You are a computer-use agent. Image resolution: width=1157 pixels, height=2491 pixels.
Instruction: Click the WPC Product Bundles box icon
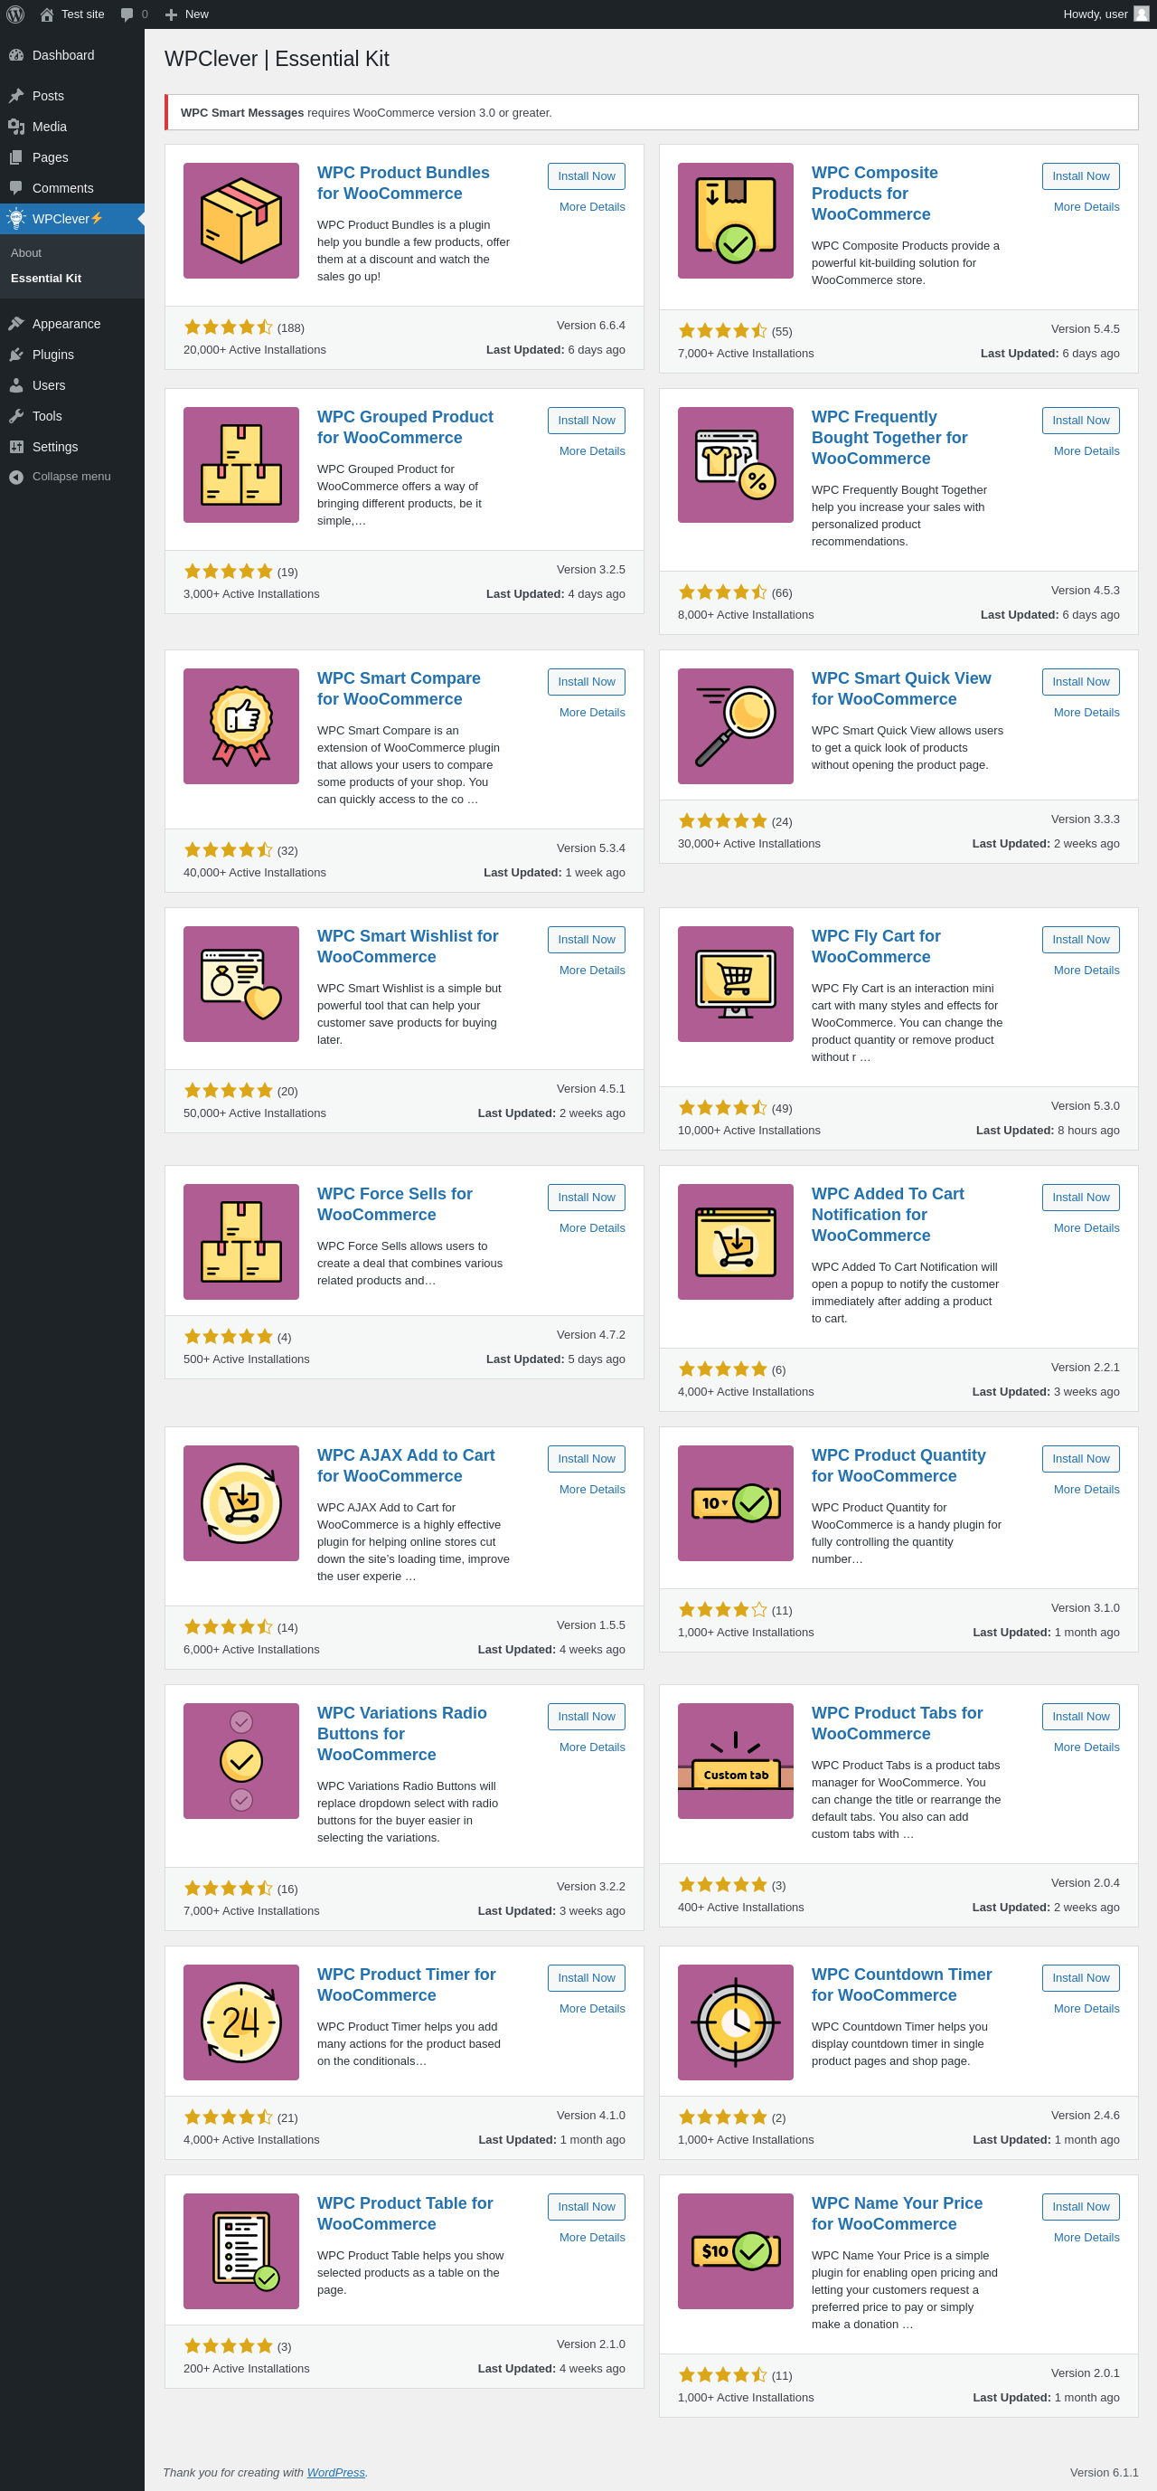click(241, 221)
